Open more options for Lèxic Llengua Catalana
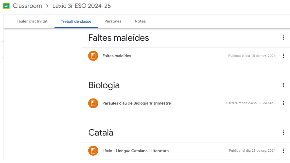Viewport: 290px width, 163px height. (x=283, y=151)
